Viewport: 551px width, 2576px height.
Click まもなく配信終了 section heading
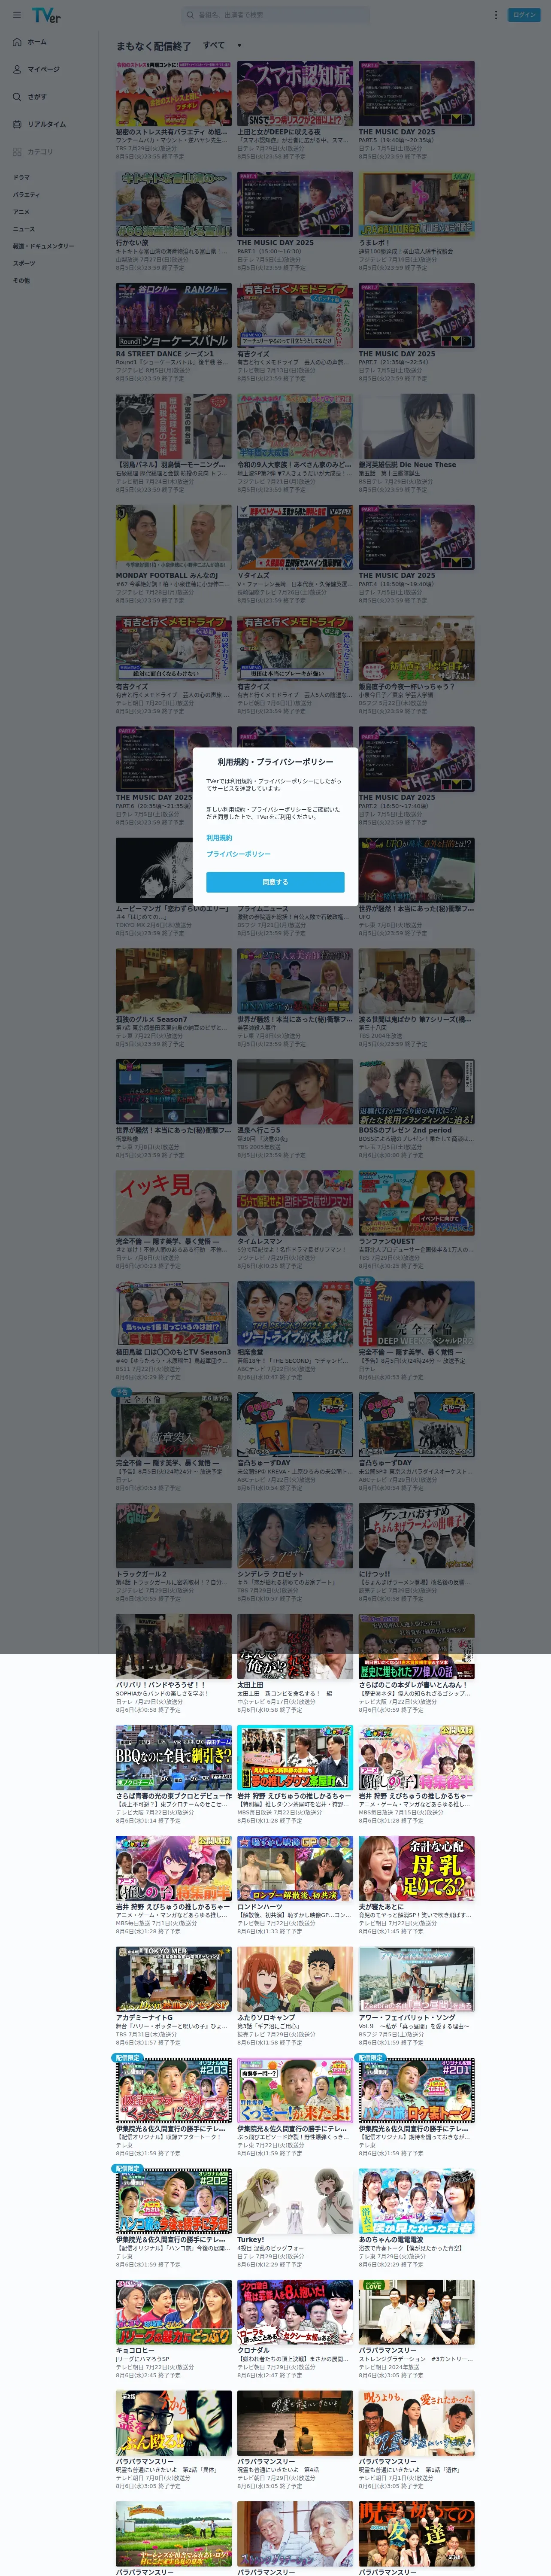click(153, 46)
